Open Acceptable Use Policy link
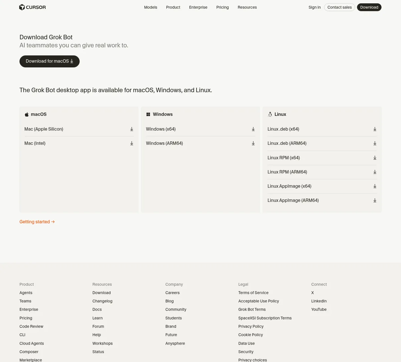 [x=259, y=301]
